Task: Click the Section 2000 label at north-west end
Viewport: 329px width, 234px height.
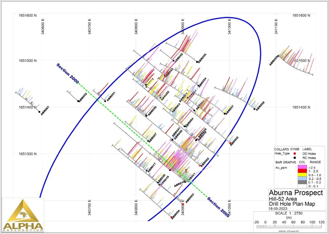Action: click(x=68, y=73)
